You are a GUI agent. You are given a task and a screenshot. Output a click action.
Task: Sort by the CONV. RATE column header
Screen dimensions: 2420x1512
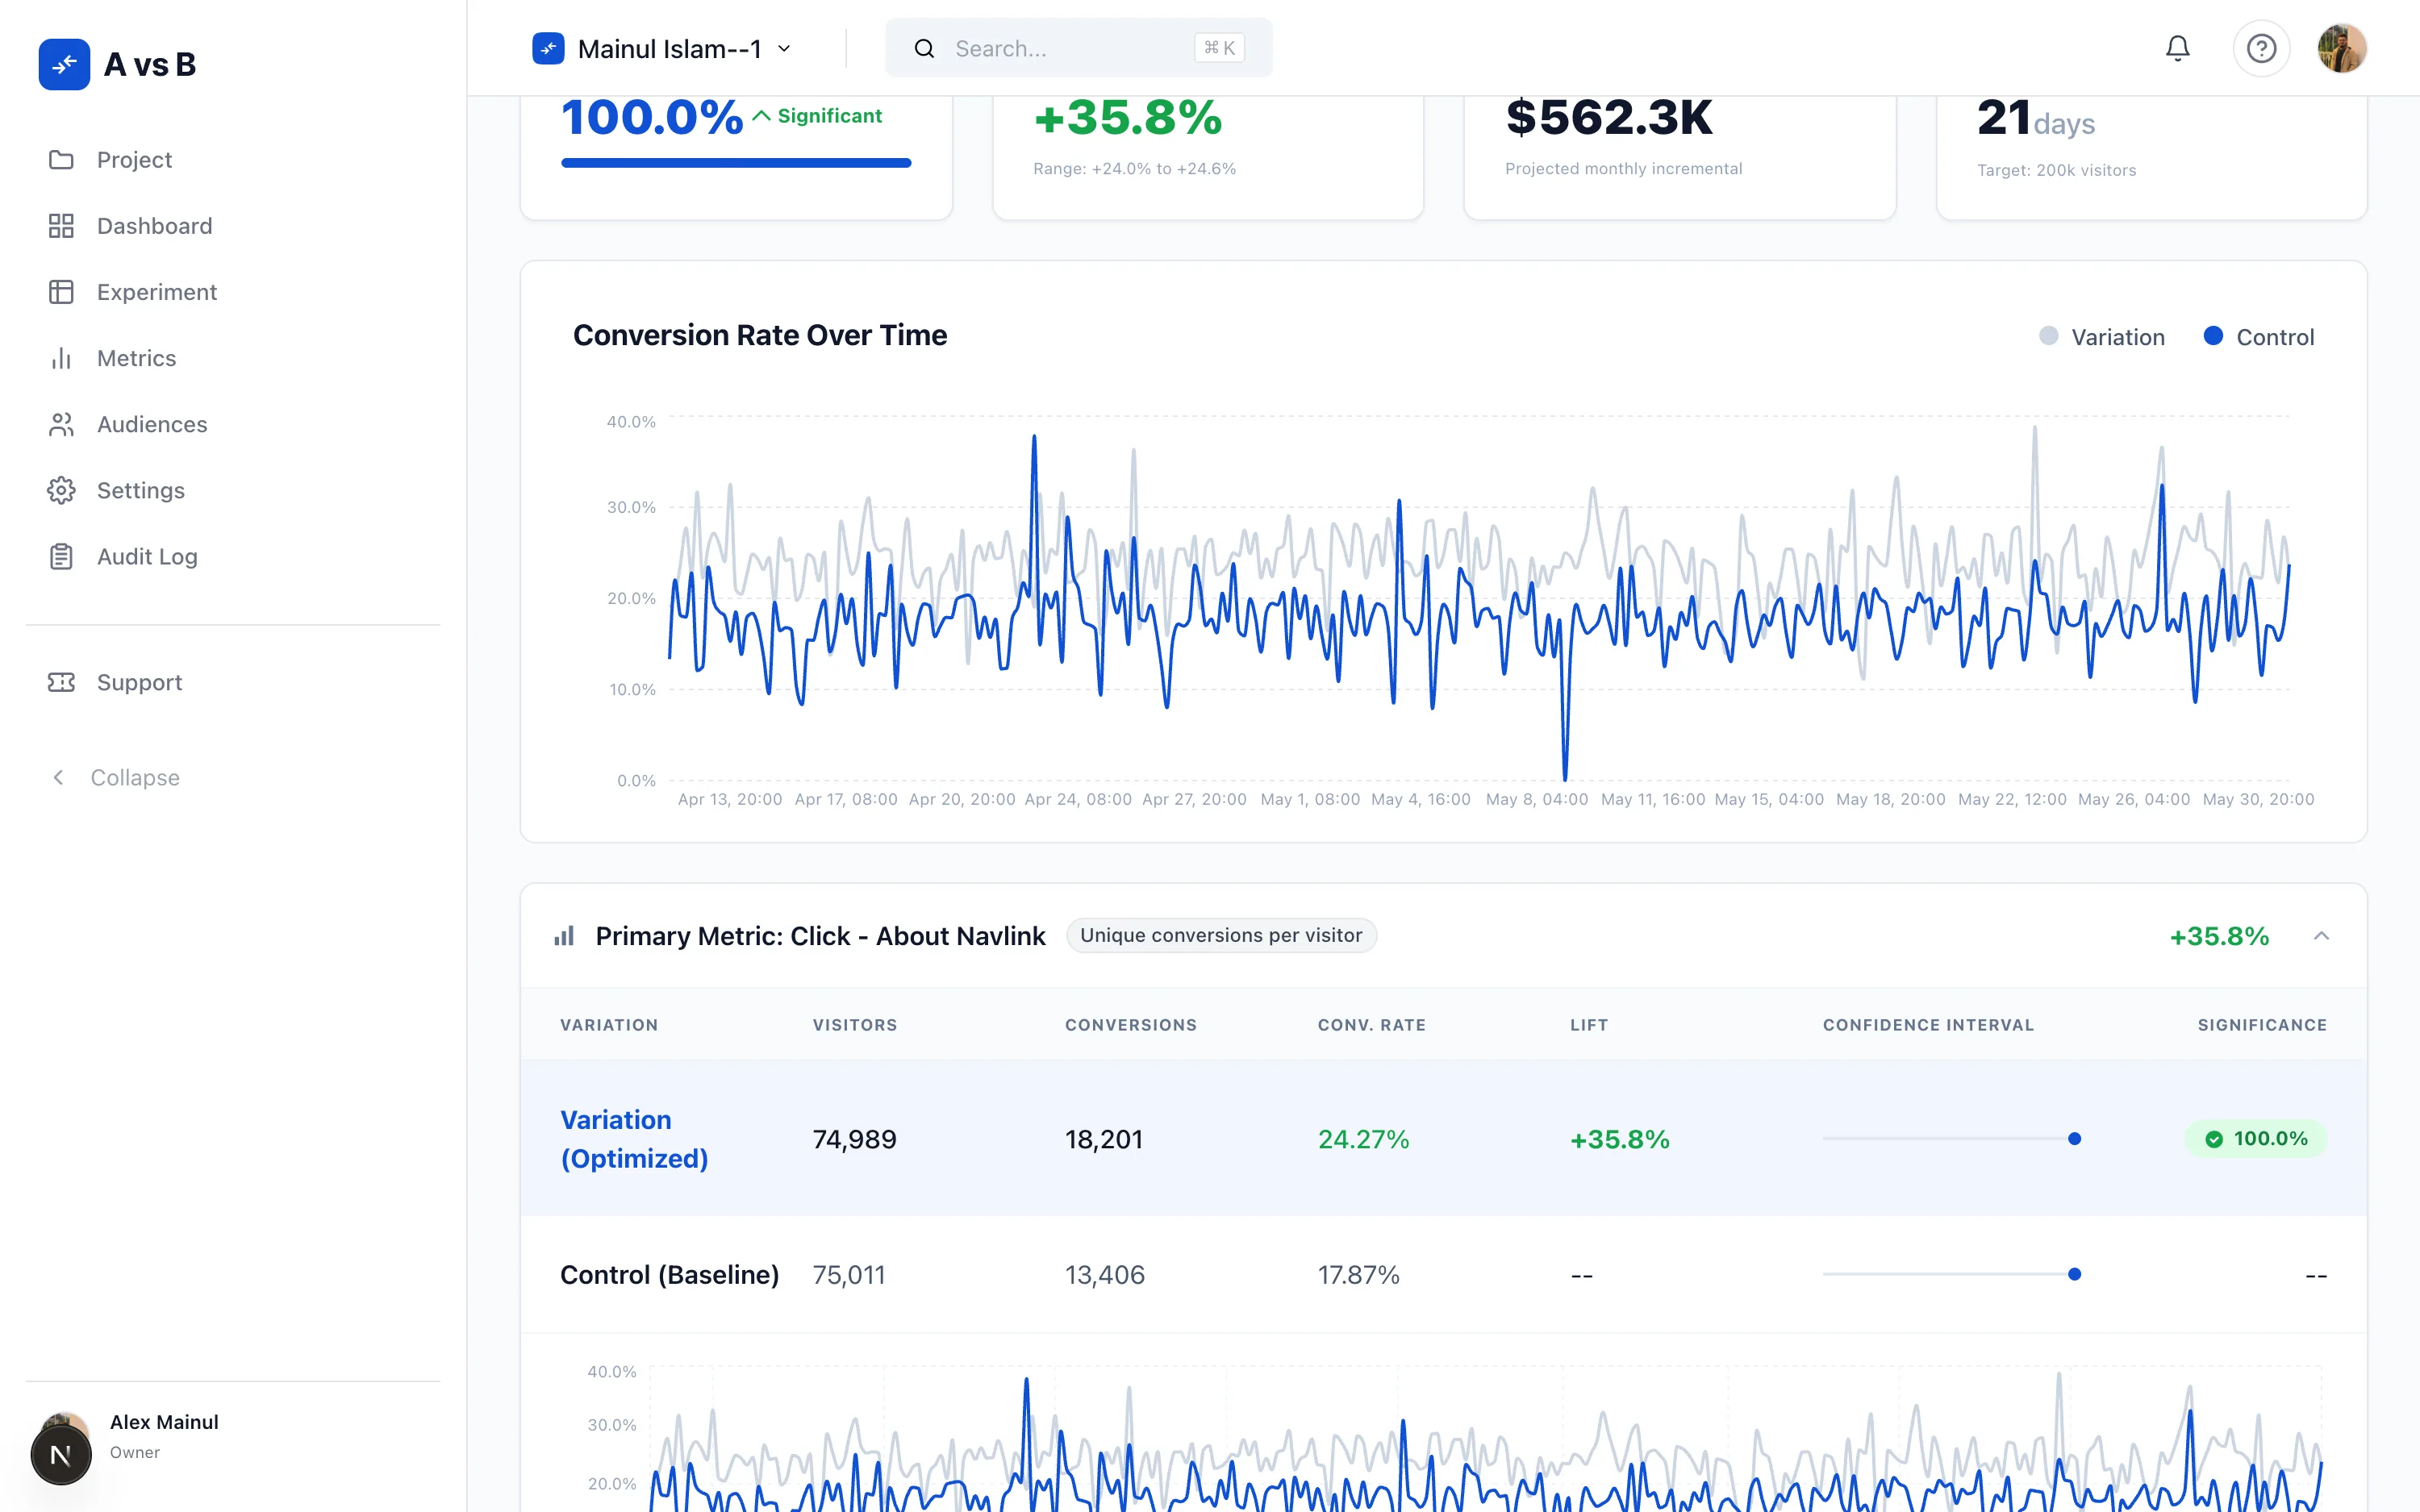tap(1371, 1025)
